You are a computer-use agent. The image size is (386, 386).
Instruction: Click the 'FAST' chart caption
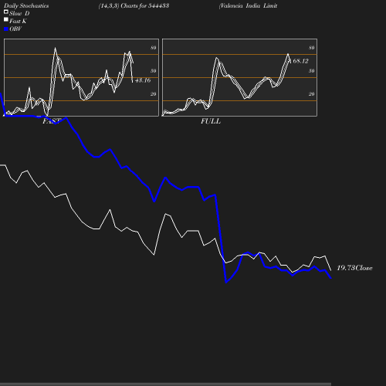coord(52,121)
